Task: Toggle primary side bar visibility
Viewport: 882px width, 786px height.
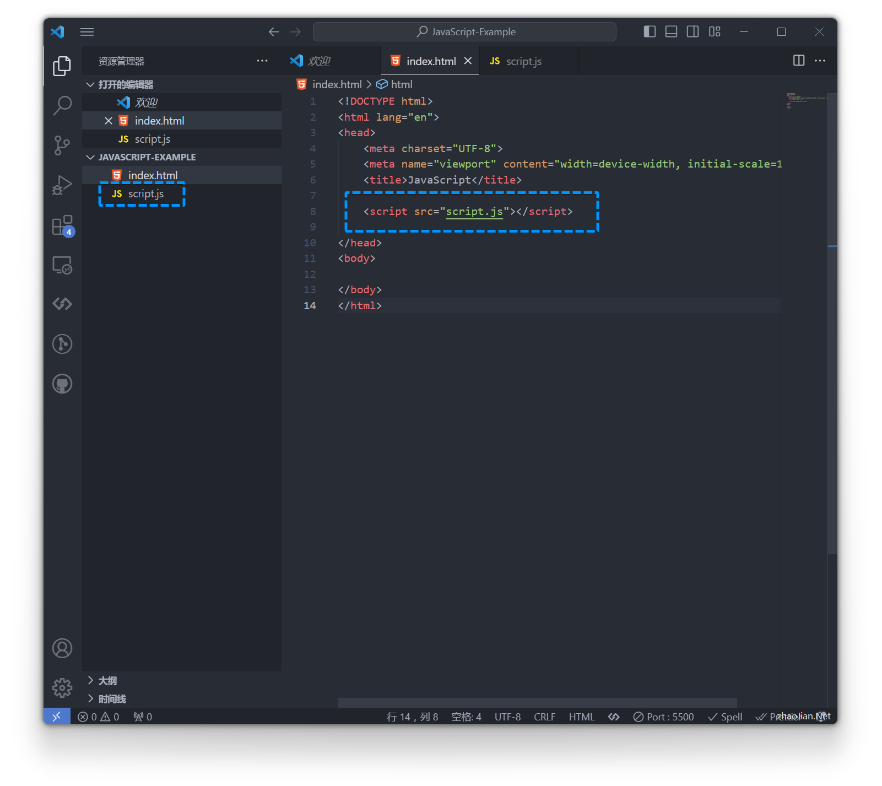Action: (650, 31)
